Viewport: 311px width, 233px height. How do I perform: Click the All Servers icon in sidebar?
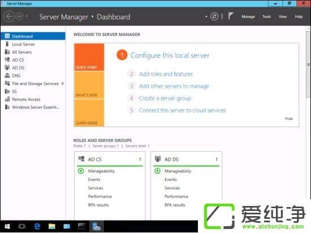7,52
